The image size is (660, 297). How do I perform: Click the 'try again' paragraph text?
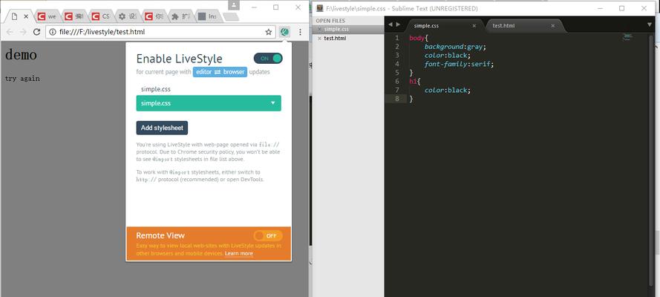click(x=22, y=79)
